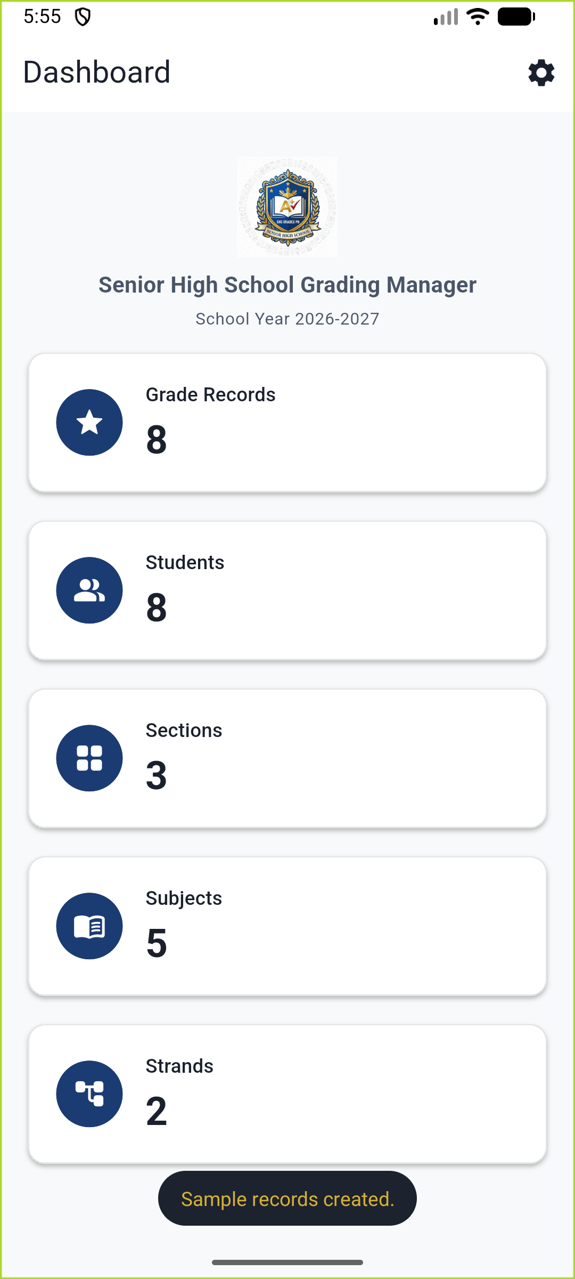Viewport: 575px width, 1279px height.
Task: Tap the School Year 2026-2027 text
Action: pos(287,319)
